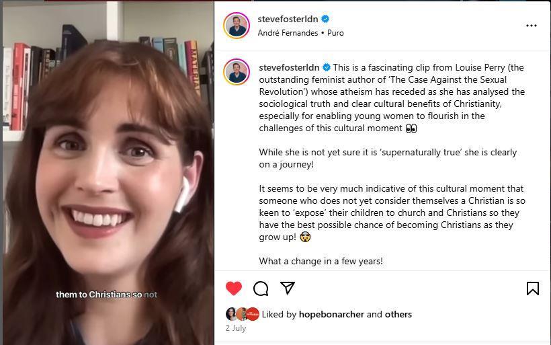This screenshot has width=551, height=345.
Task: Click the liker avatars beside Liked by
Action: tap(243, 314)
